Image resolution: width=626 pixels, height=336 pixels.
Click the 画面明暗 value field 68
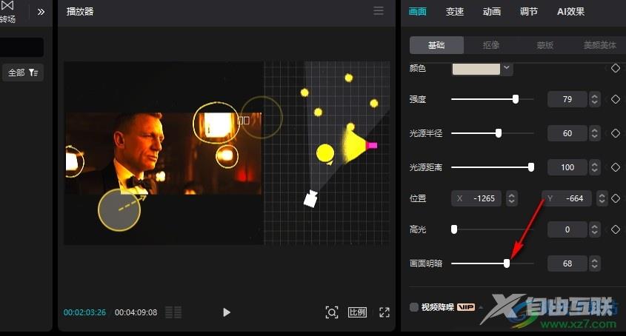(567, 263)
